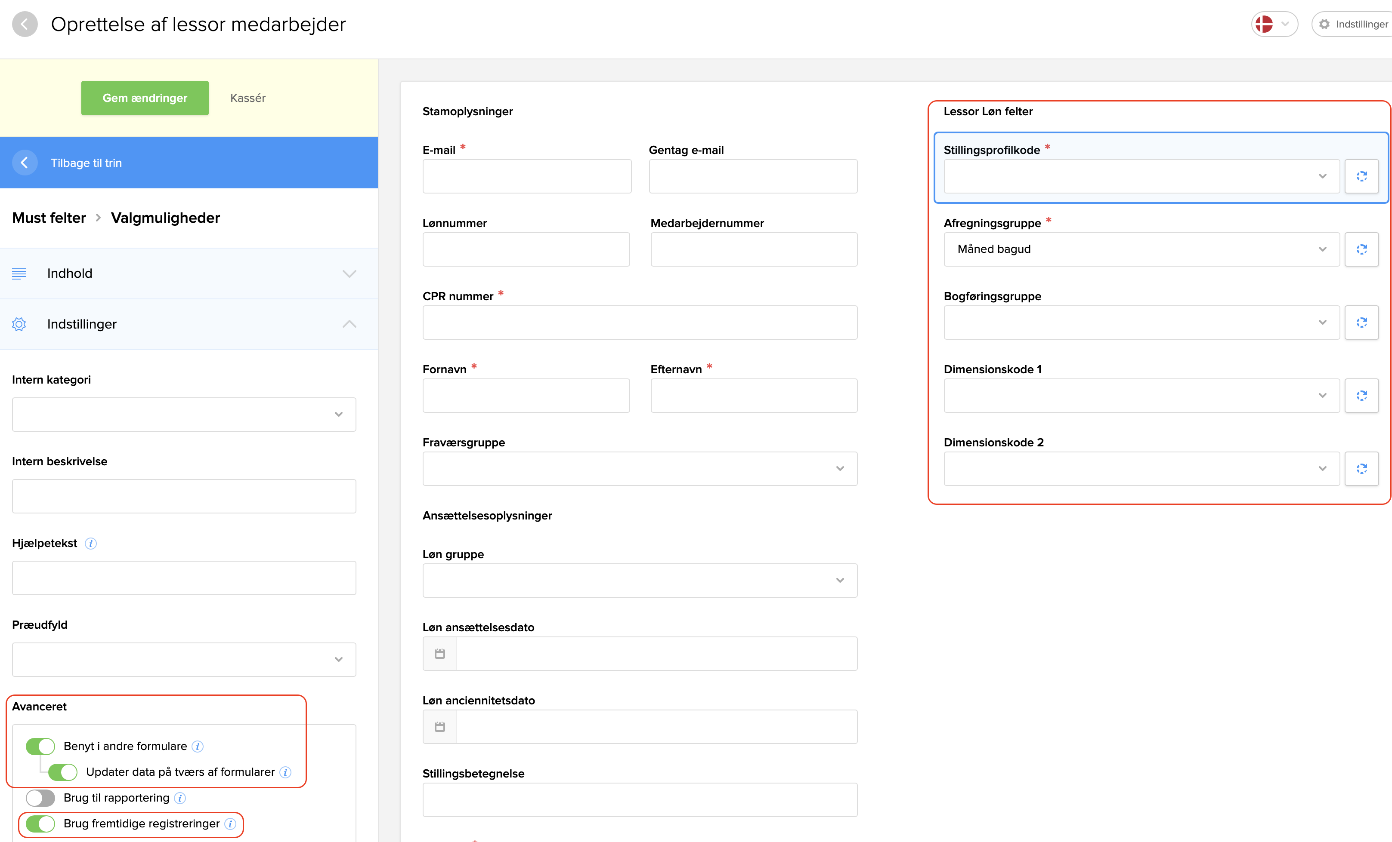
Task: Enable Brug til rapportering toggle
Action: 40,798
